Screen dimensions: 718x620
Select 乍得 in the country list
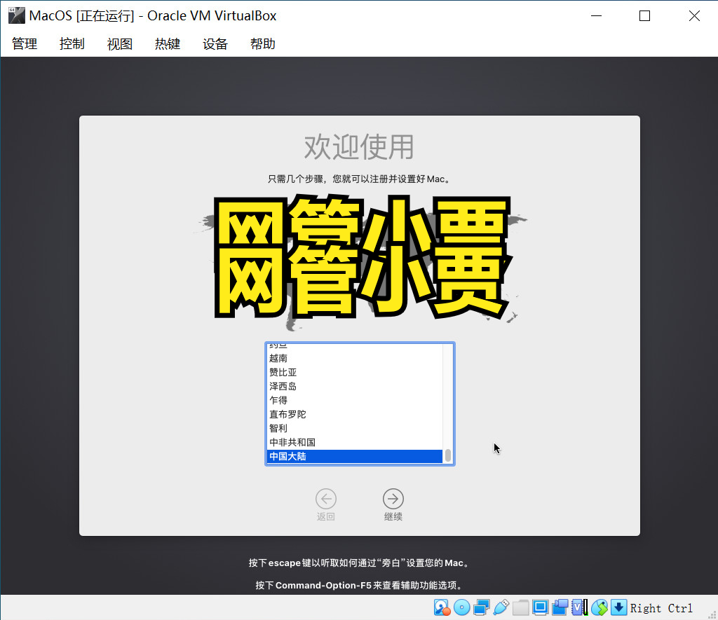[x=354, y=400]
